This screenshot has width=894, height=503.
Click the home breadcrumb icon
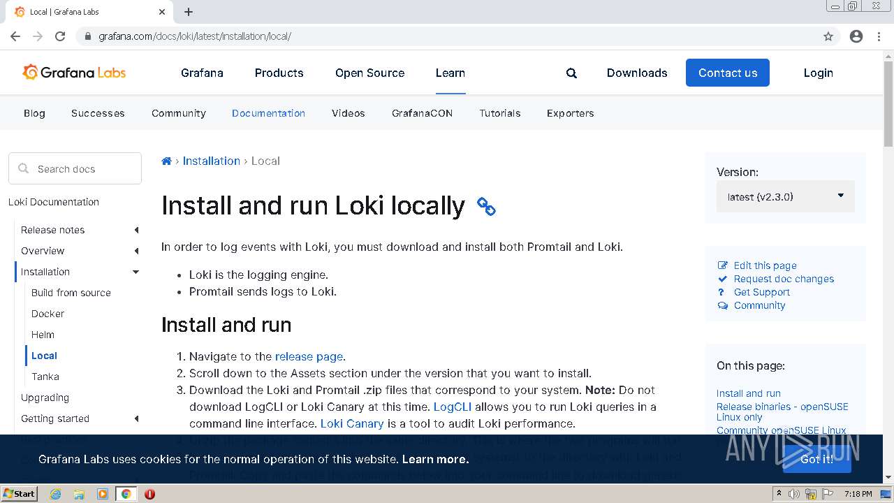coord(166,161)
